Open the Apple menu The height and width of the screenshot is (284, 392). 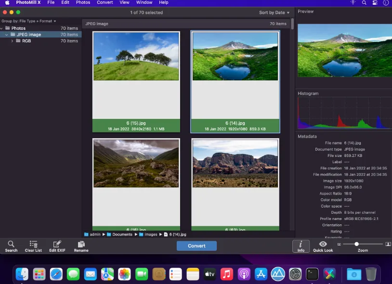(7, 2)
